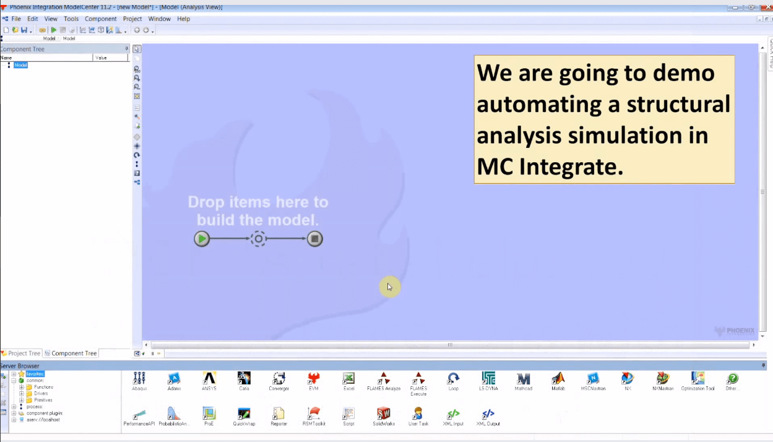Image resolution: width=773 pixels, height=442 pixels.
Task: Select the Excel component icon
Action: [x=348, y=378]
